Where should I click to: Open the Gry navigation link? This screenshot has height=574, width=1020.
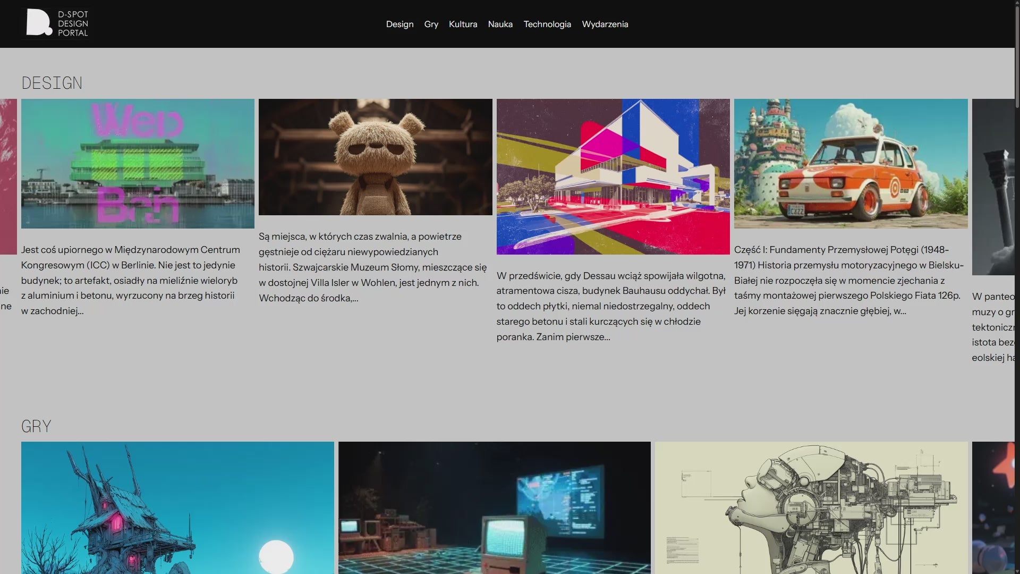pyautogui.click(x=431, y=24)
